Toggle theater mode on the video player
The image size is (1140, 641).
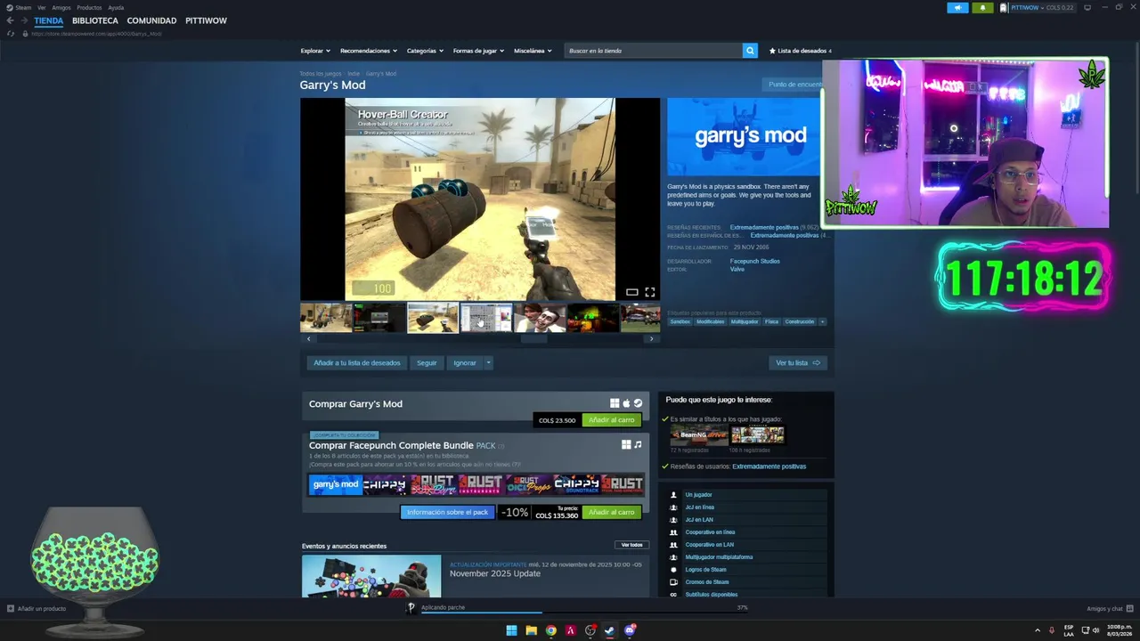631,292
